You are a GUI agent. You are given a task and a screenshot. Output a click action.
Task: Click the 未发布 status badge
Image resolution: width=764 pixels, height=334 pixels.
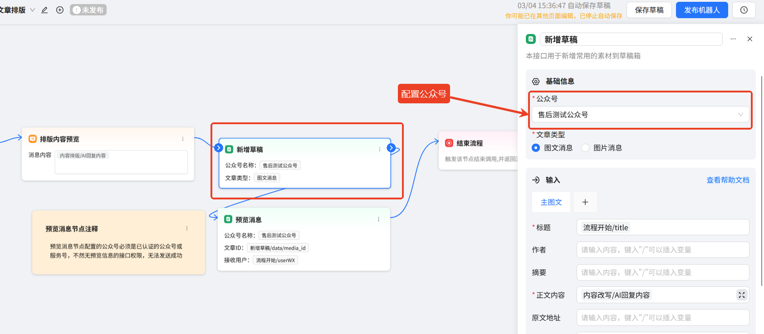tap(88, 10)
